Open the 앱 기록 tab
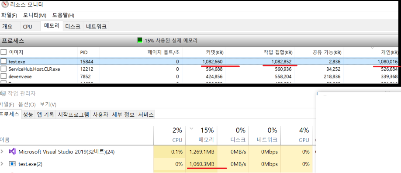Viewport: 401px width, 173px height. [x=45, y=114]
